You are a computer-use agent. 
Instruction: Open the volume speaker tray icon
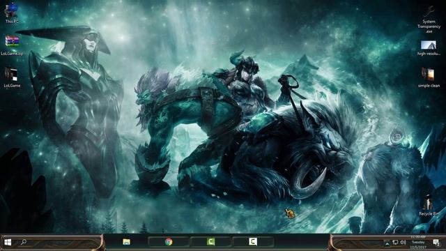(x=403, y=243)
